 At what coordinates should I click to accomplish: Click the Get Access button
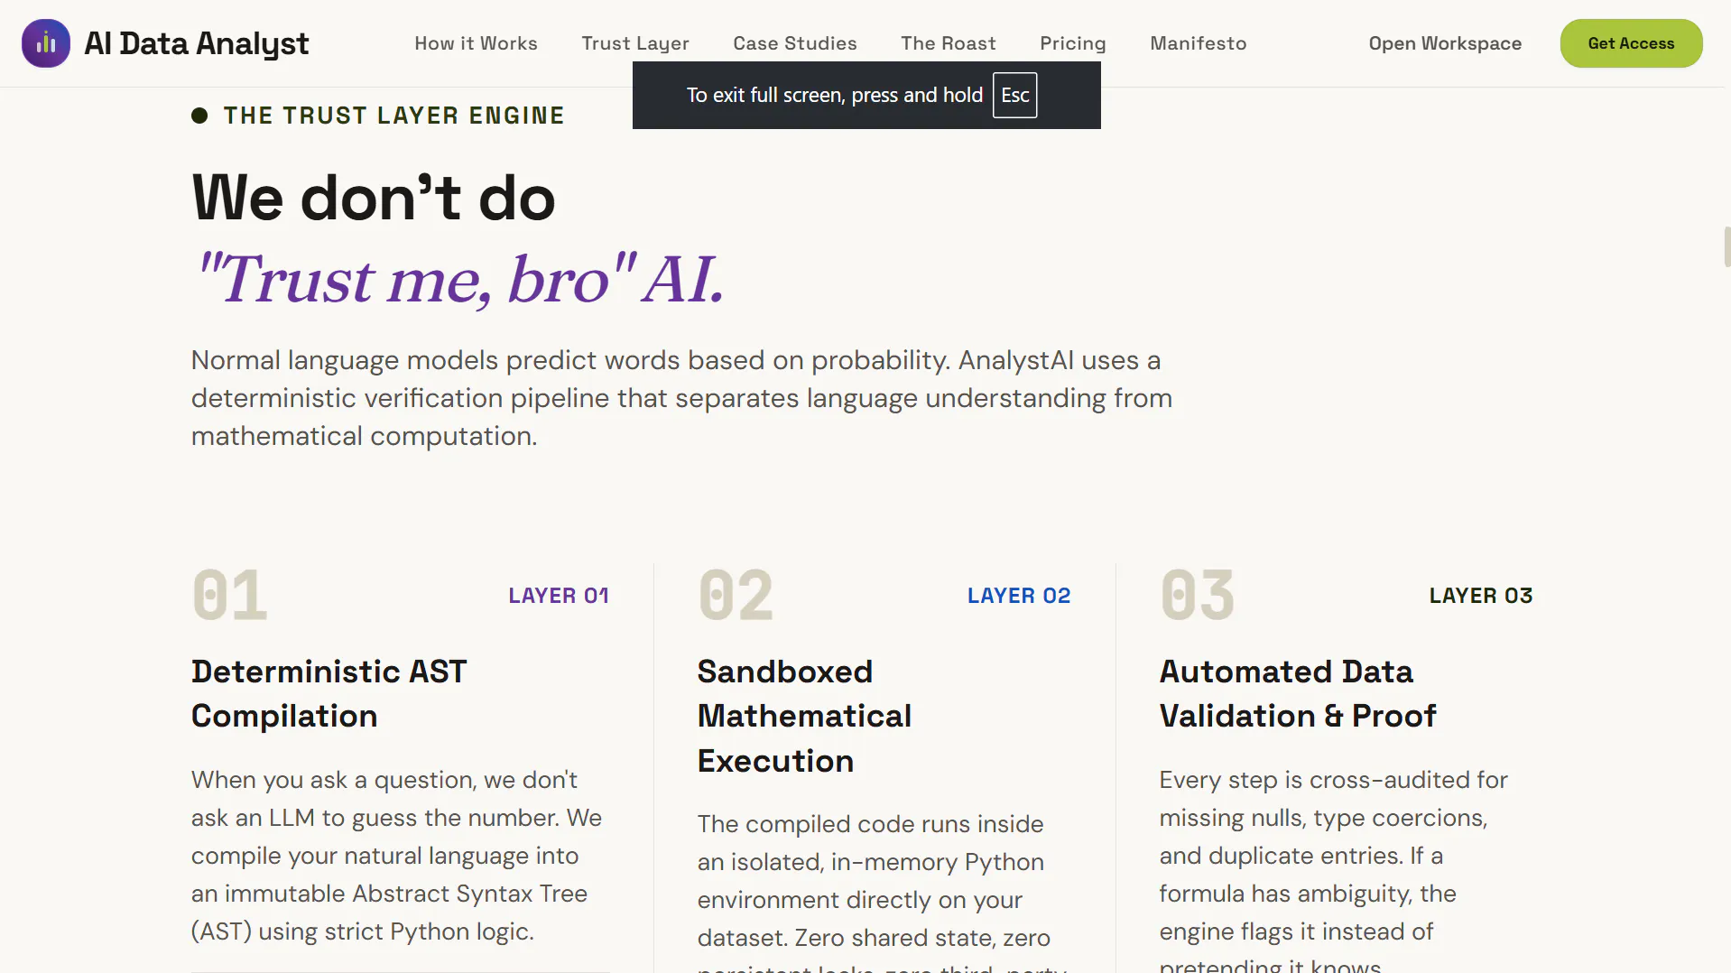[x=1631, y=43]
